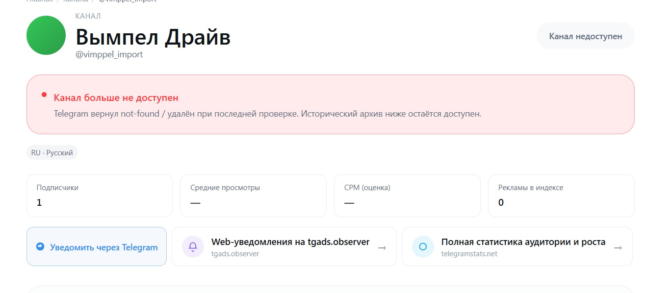
Task: Click the arrow on the Web-уведомления card
Action: point(382,248)
